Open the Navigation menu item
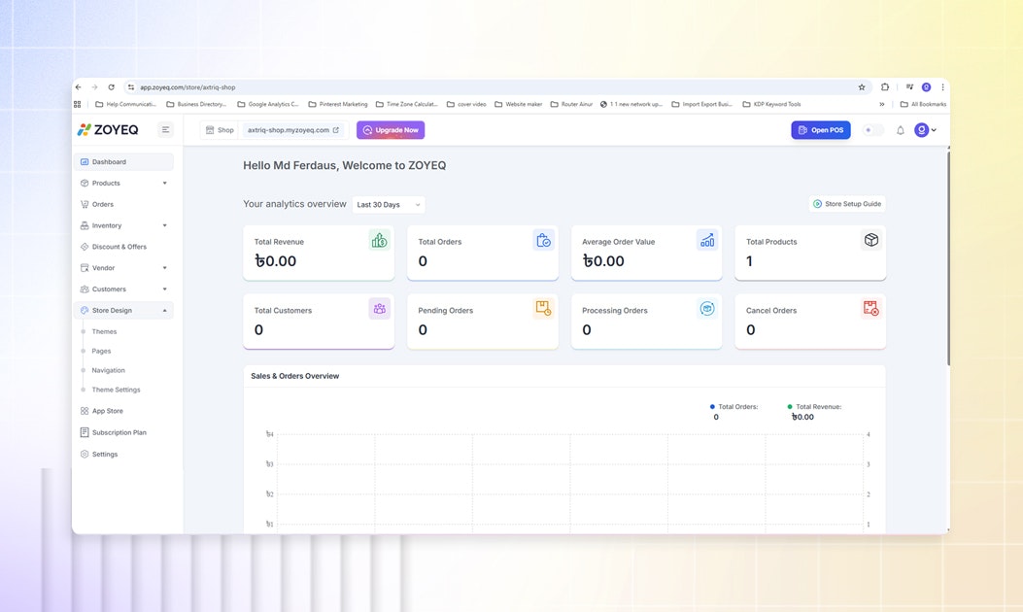1023x612 pixels. pyautogui.click(x=108, y=370)
